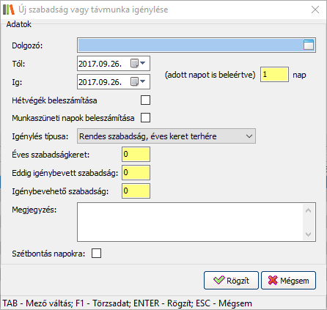Open the Ig date dropdown arrow
Screen dimensions: 327x310
143,81
